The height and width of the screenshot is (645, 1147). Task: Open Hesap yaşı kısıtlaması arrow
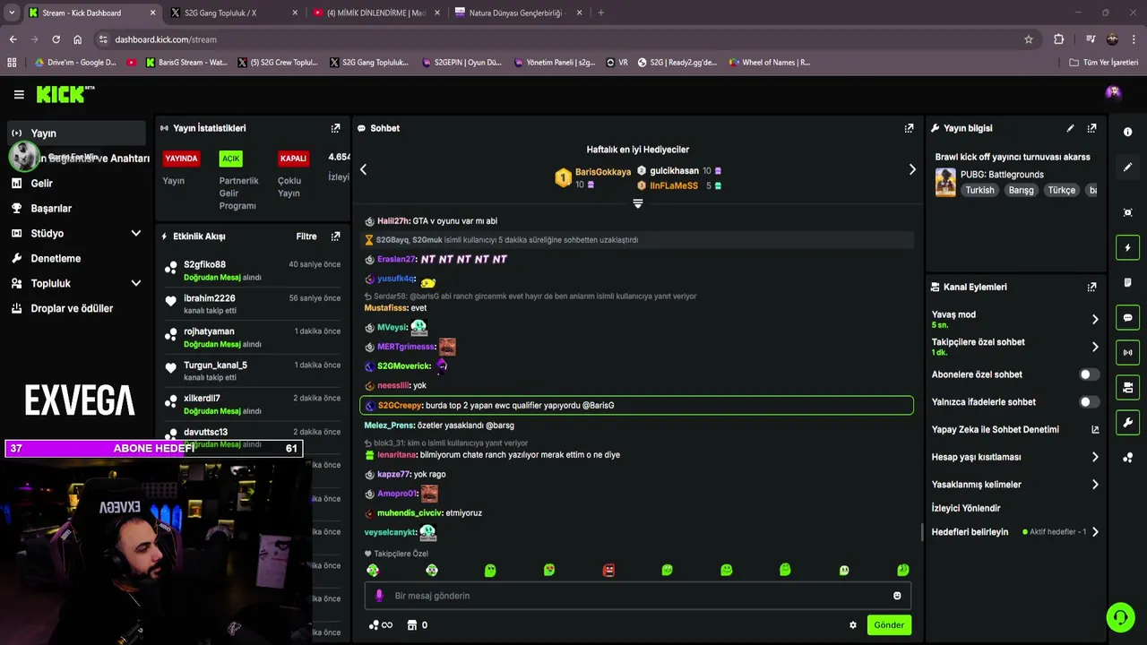(x=1095, y=457)
